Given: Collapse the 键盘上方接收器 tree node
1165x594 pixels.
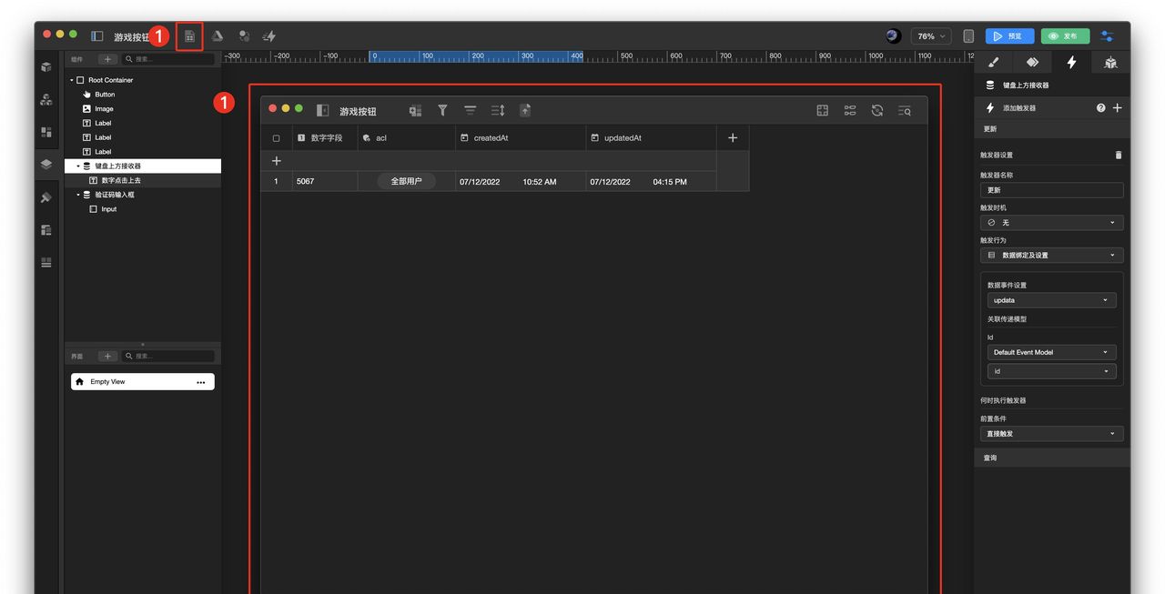Looking at the screenshot, I should click(x=78, y=166).
